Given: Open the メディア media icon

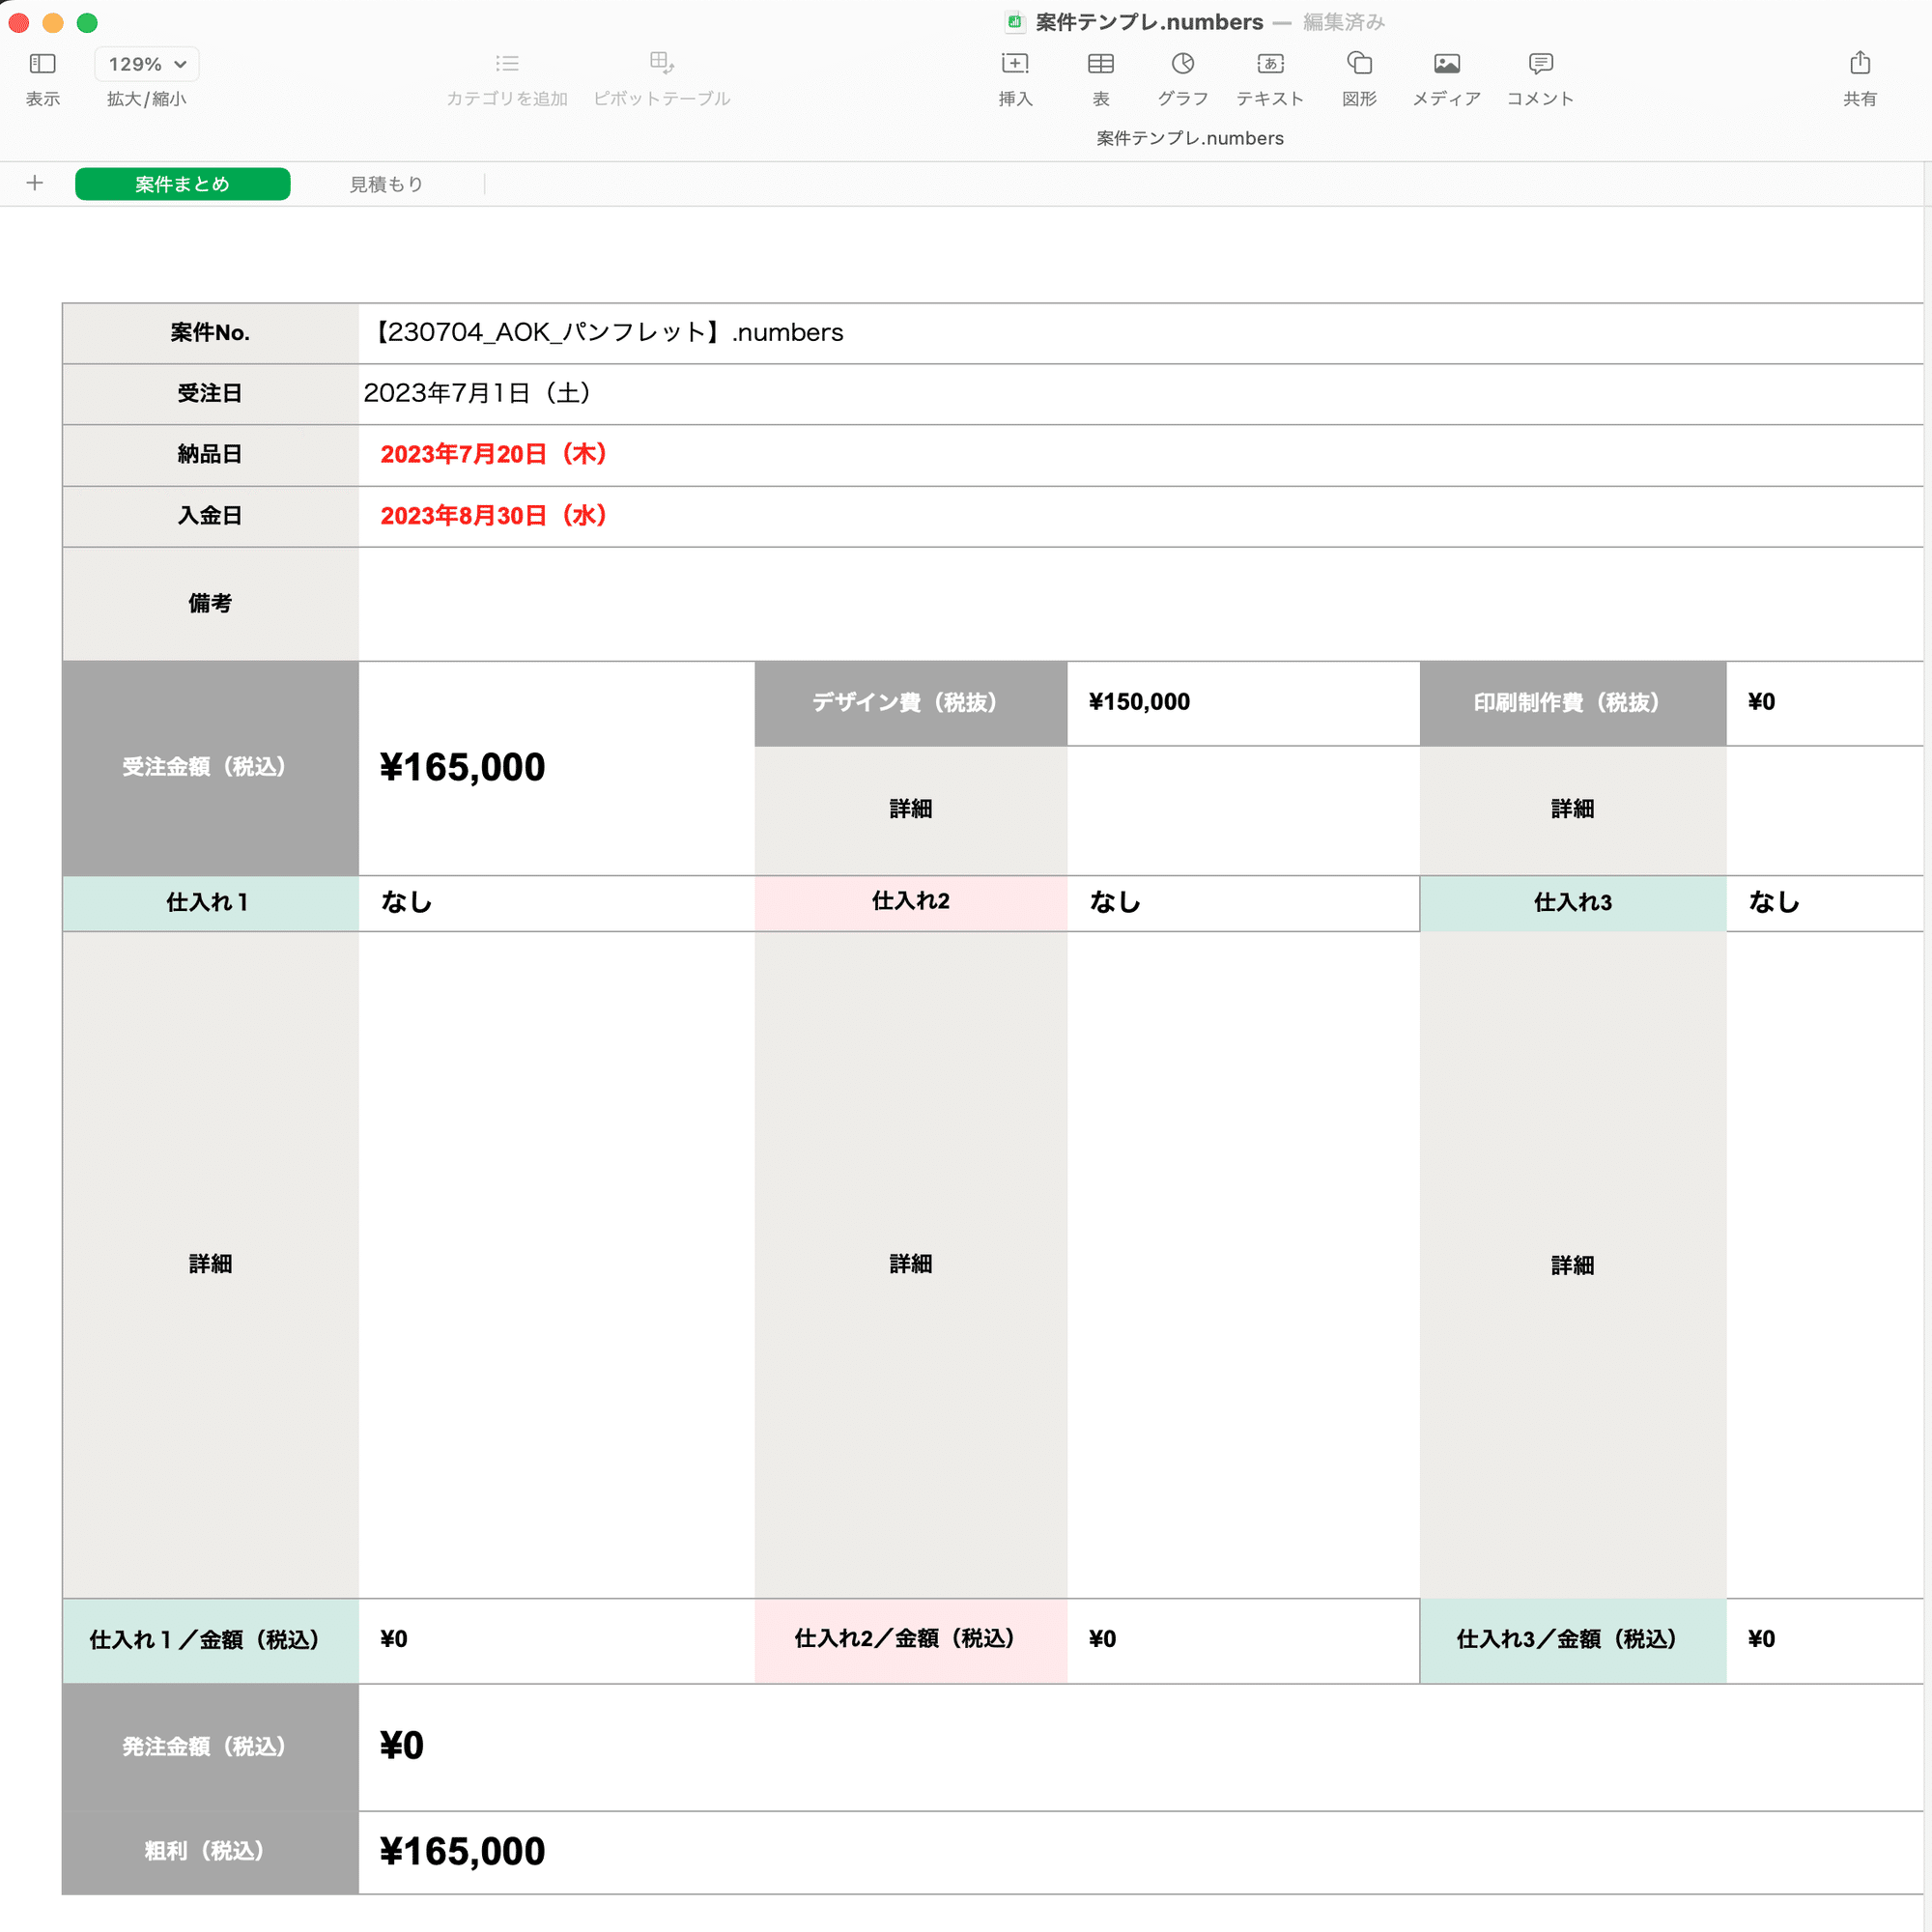Looking at the screenshot, I should (1445, 64).
